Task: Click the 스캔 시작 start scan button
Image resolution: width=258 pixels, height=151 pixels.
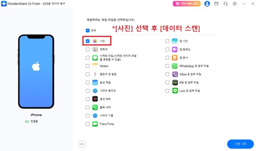Action: click(x=240, y=144)
